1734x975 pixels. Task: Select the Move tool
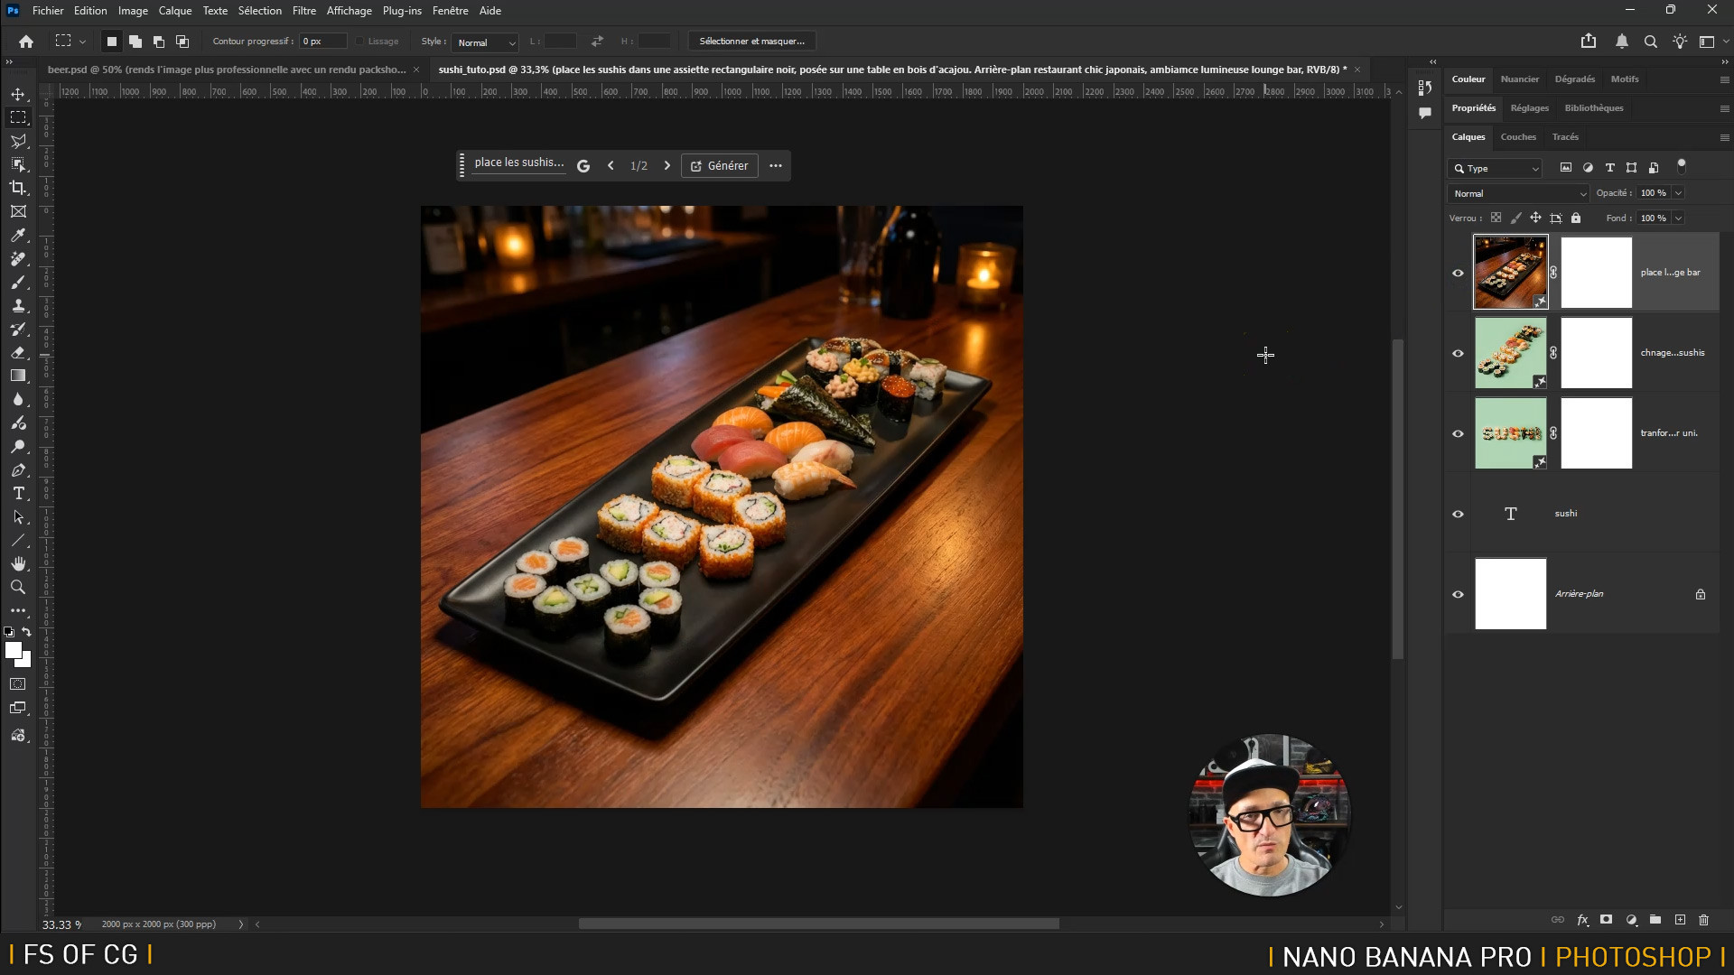click(18, 94)
